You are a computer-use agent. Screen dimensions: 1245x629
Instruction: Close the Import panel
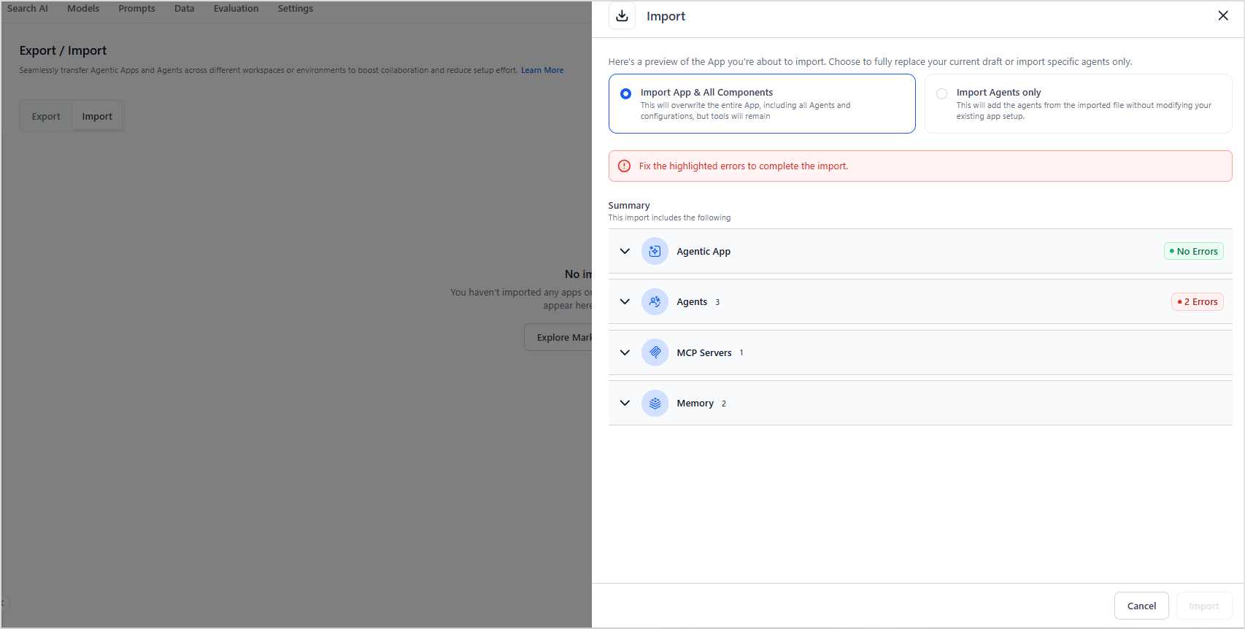[1223, 16]
